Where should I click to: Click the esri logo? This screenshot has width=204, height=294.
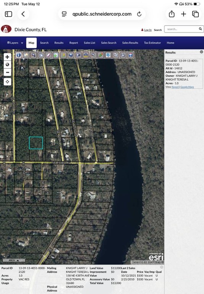(156, 257)
